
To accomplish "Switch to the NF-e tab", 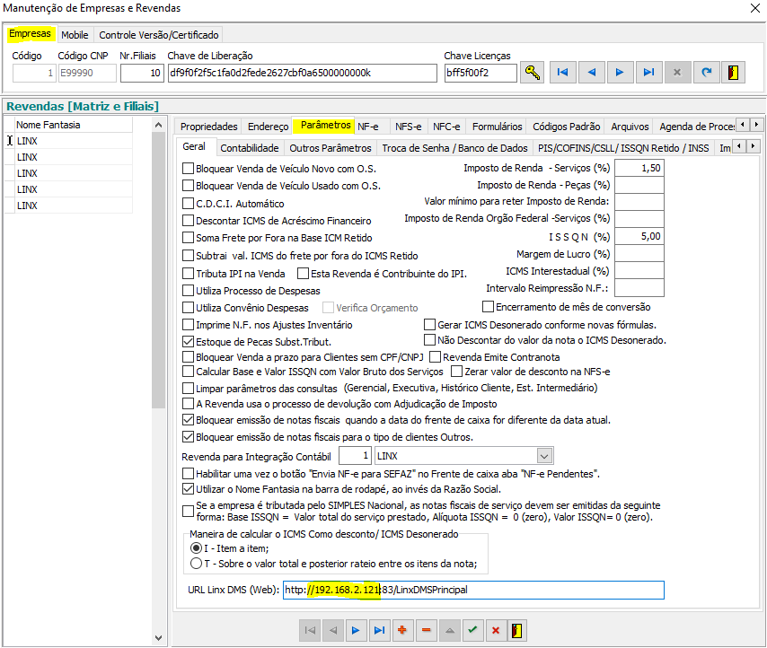I will (x=368, y=127).
